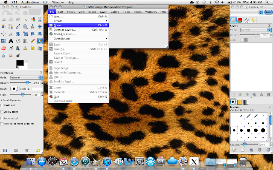273x170 pixels.
Task: Select the Free Select lasso tool
Action: (x=18, y=19)
